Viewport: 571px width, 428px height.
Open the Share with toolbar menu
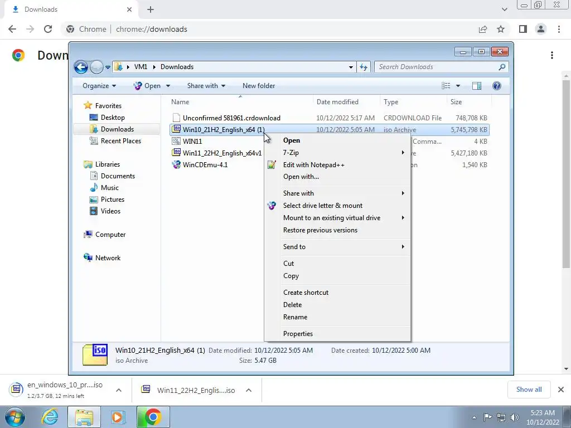[x=206, y=86]
